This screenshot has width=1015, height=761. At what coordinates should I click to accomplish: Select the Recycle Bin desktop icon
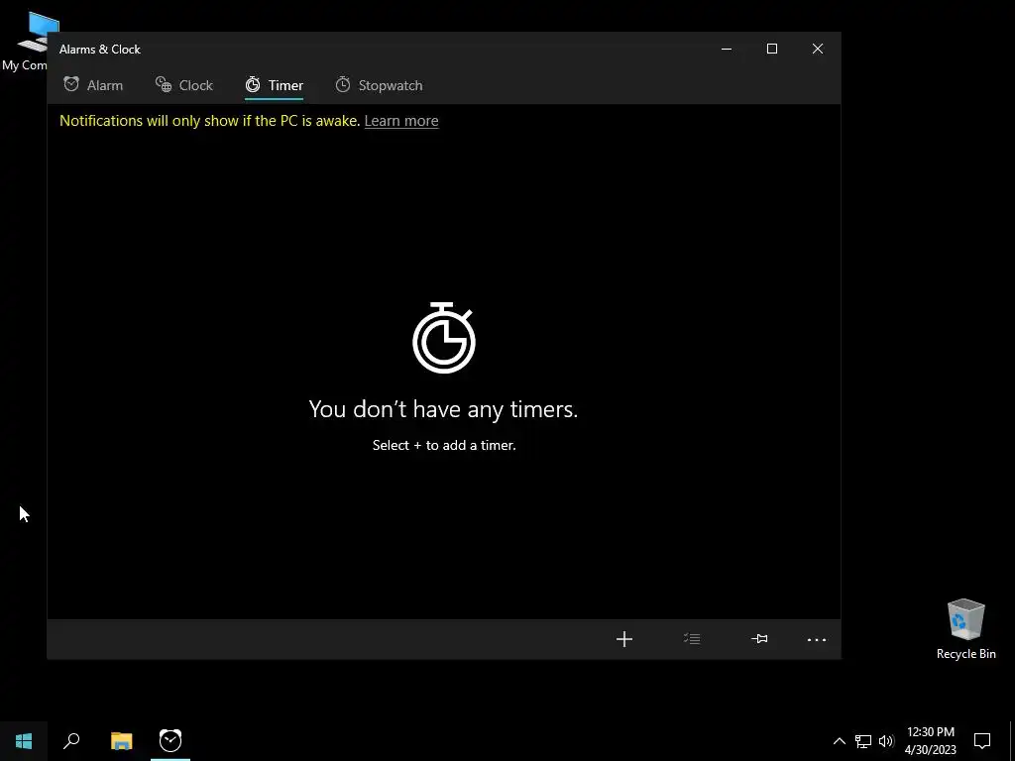pos(965,629)
